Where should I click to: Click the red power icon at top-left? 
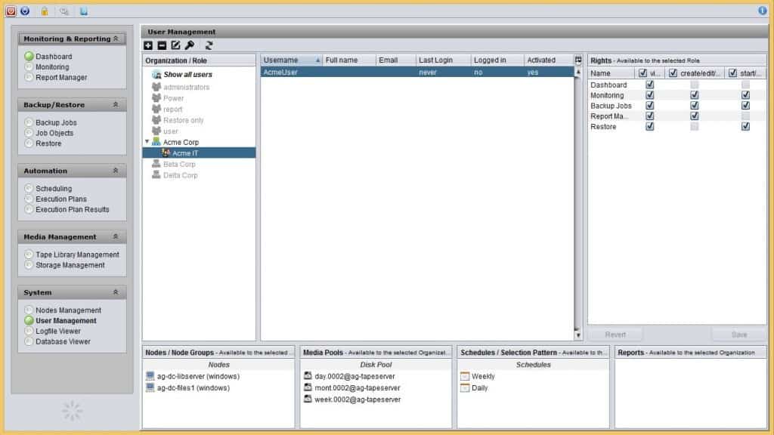[x=11, y=11]
